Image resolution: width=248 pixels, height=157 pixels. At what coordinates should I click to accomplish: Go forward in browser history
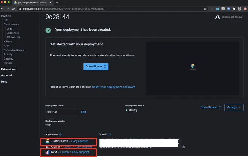tap(8, 9)
